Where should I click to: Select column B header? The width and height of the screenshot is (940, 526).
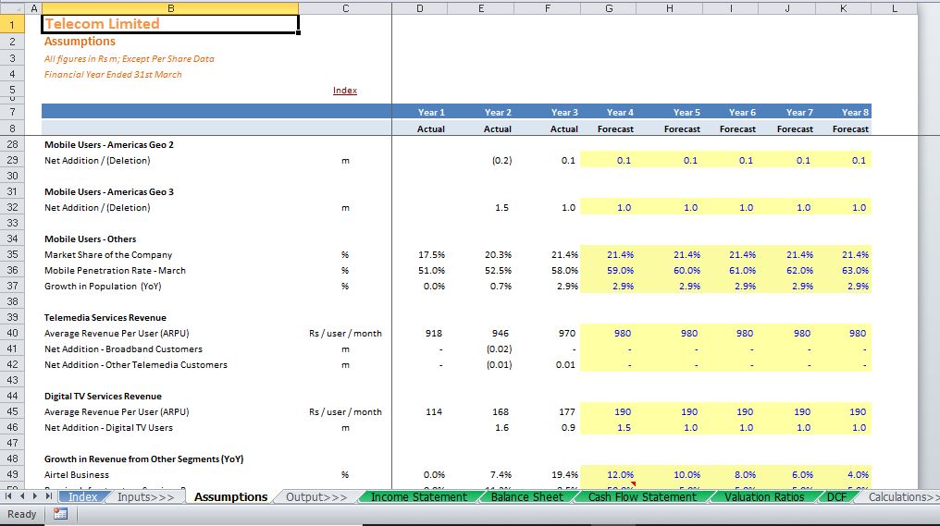point(170,8)
